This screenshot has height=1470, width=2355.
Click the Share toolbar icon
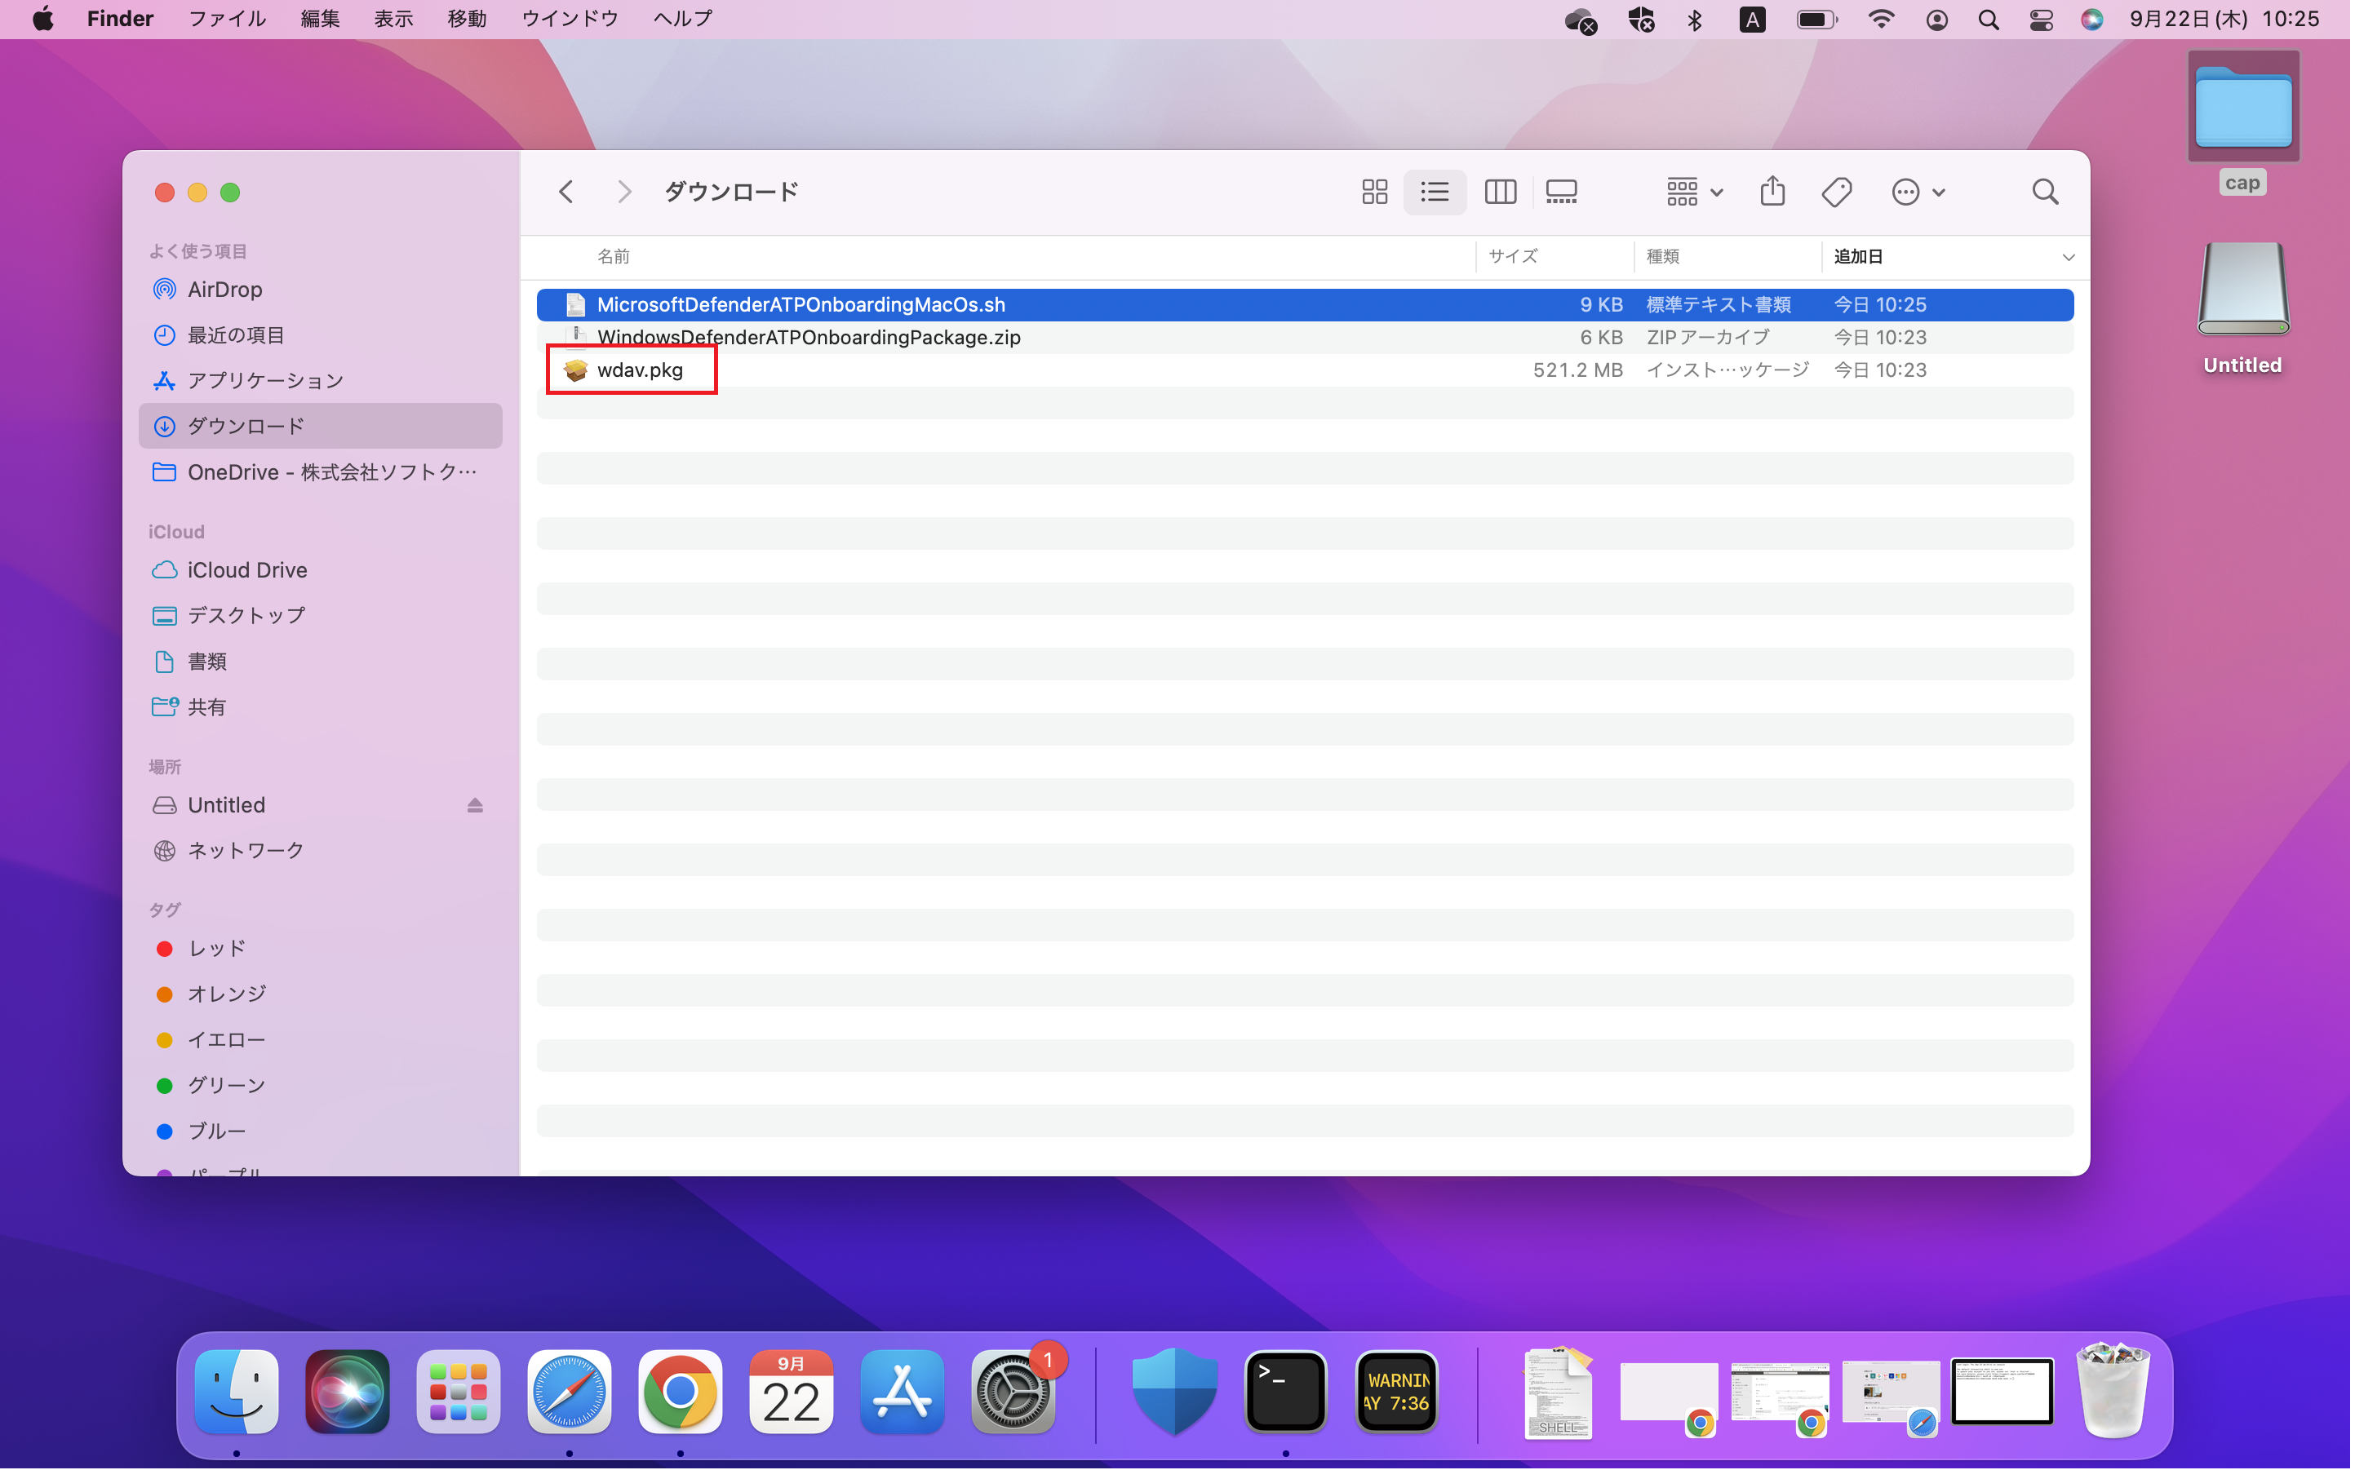click(1776, 192)
